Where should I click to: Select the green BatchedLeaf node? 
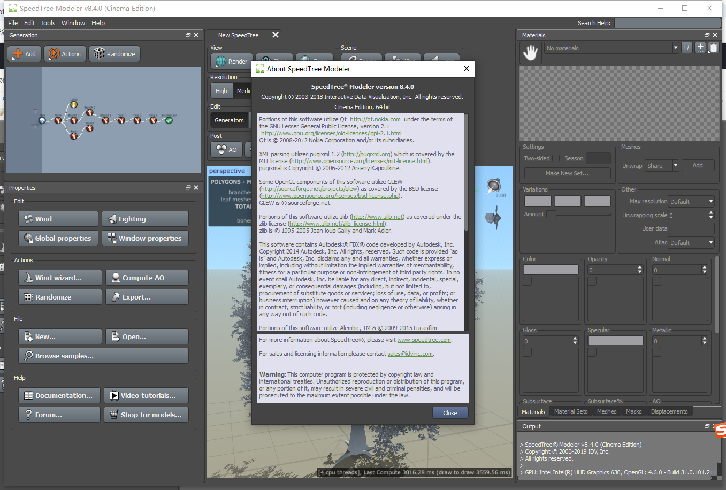pyautogui.click(x=169, y=120)
